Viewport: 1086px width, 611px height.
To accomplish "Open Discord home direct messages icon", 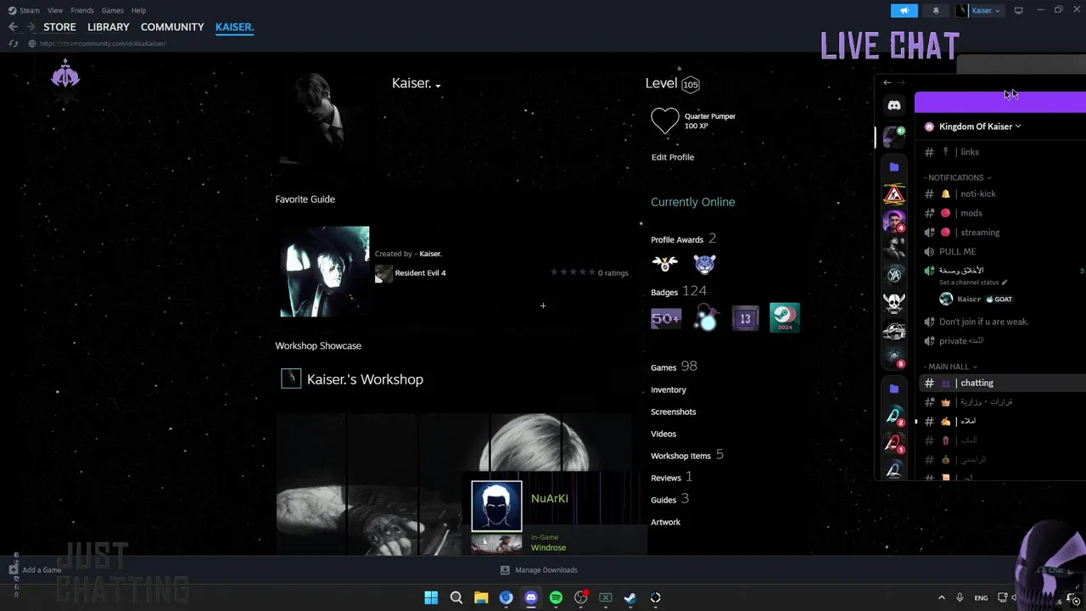I will [x=894, y=105].
